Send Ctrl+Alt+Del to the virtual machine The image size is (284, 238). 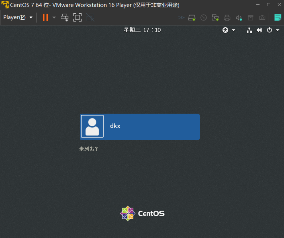[x=65, y=18]
